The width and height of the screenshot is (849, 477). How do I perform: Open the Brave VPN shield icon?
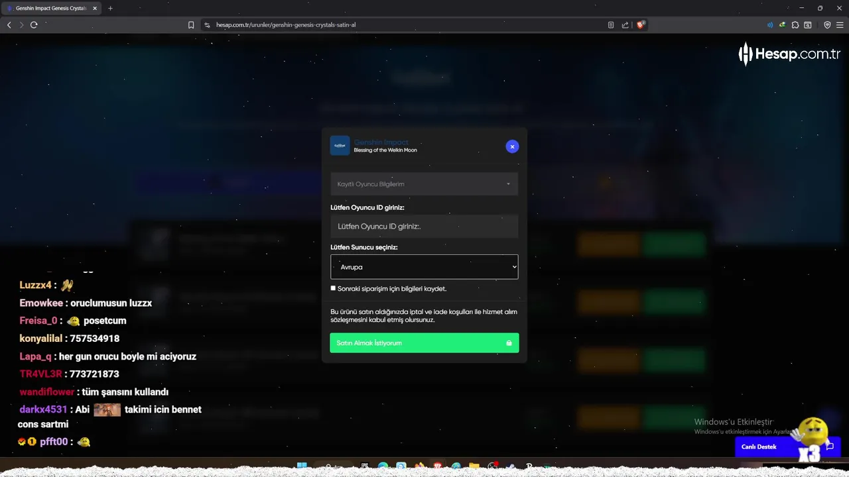(x=827, y=25)
